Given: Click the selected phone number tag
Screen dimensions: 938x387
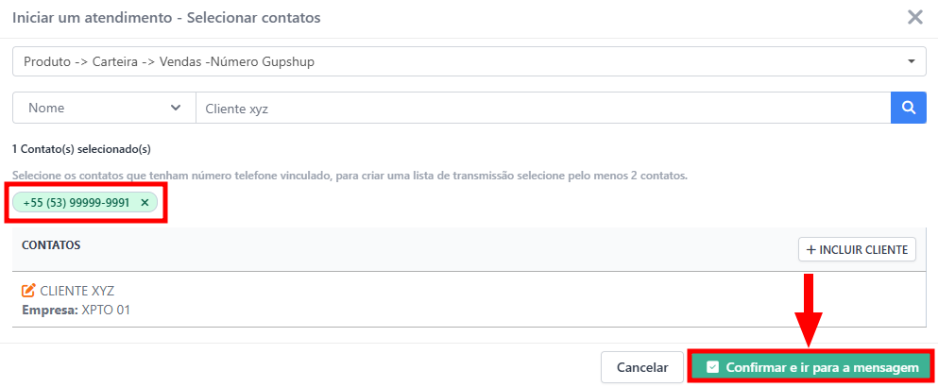Looking at the screenshot, I should (x=77, y=202).
